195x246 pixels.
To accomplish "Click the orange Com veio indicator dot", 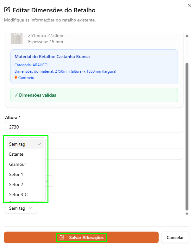I will 16,77.
